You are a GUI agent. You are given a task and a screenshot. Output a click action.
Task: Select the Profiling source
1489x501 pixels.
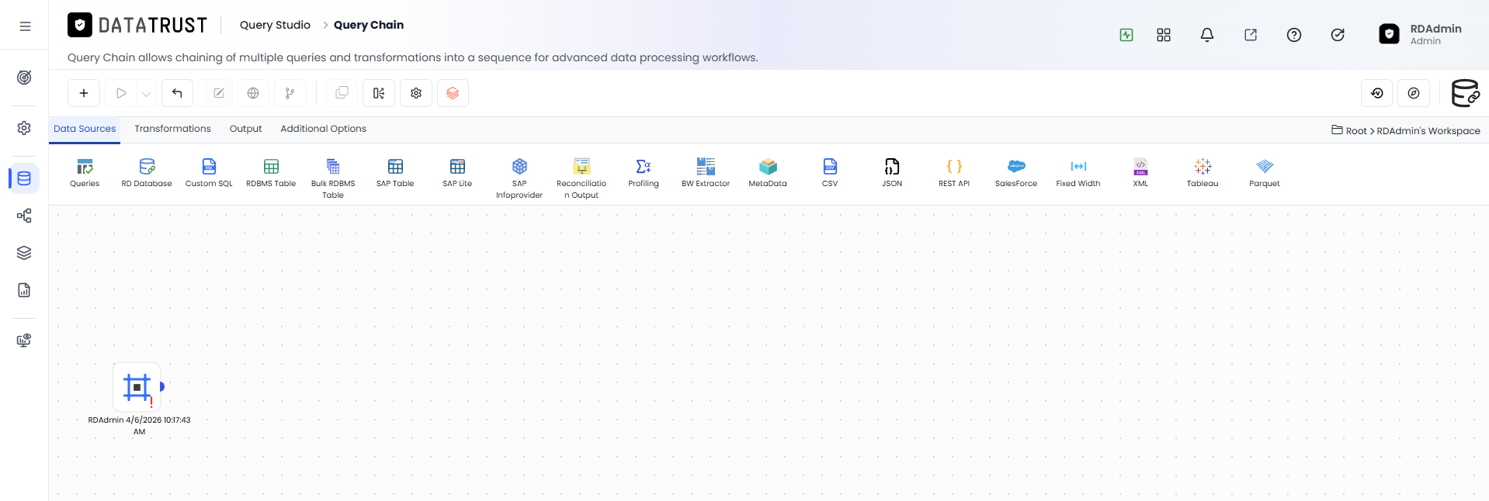point(644,173)
